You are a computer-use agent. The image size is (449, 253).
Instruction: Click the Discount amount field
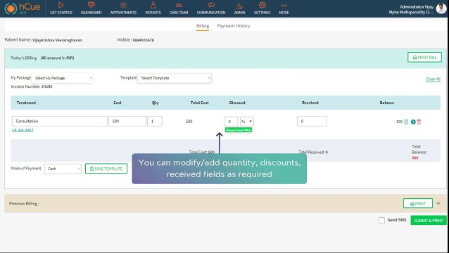pos(231,122)
